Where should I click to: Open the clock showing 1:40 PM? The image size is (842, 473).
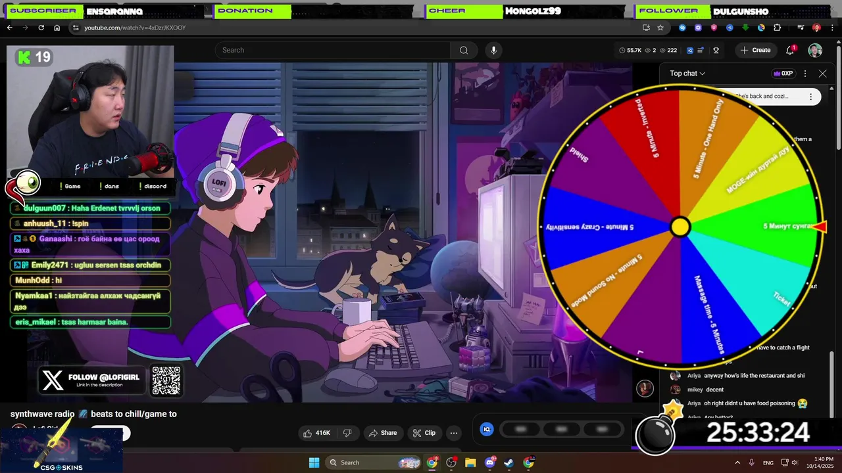824,462
